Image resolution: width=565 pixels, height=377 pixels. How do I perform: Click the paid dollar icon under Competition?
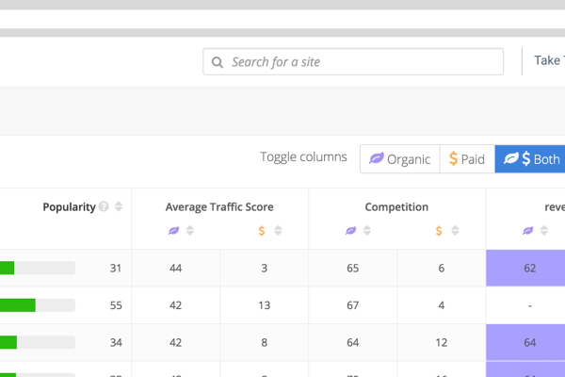tap(438, 231)
